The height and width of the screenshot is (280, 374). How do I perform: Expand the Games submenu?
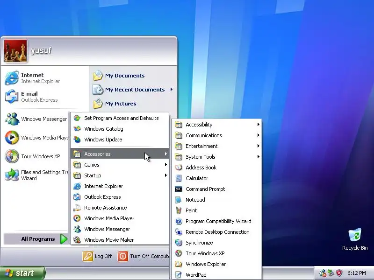click(120, 165)
